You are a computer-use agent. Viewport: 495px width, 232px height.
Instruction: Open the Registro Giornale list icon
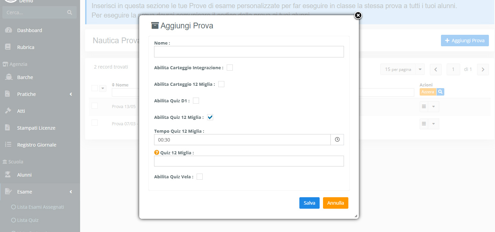coord(8,145)
